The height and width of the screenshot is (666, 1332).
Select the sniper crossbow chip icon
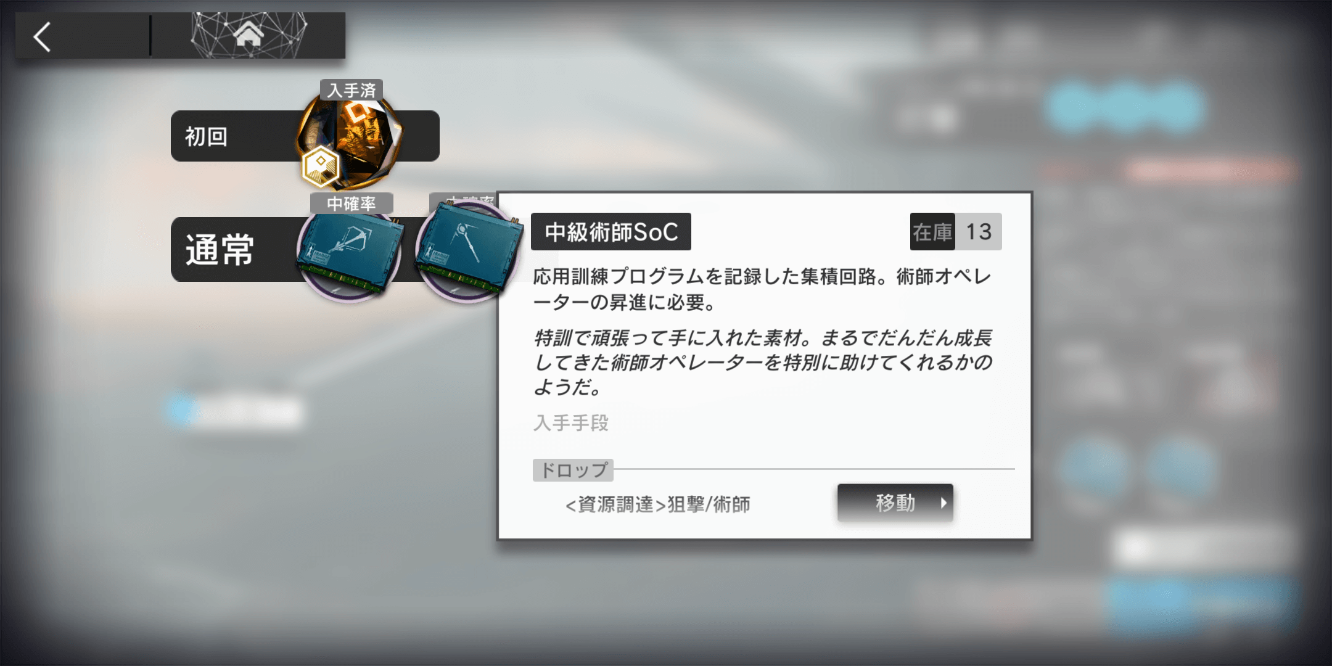pyautogui.click(x=350, y=255)
